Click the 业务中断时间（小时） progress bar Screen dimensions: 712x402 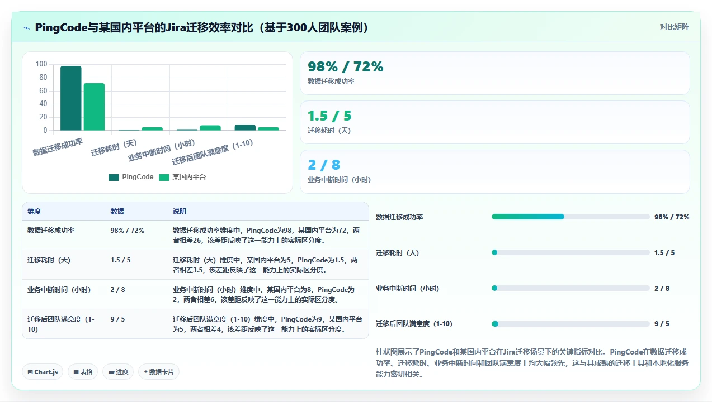click(x=570, y=288)
